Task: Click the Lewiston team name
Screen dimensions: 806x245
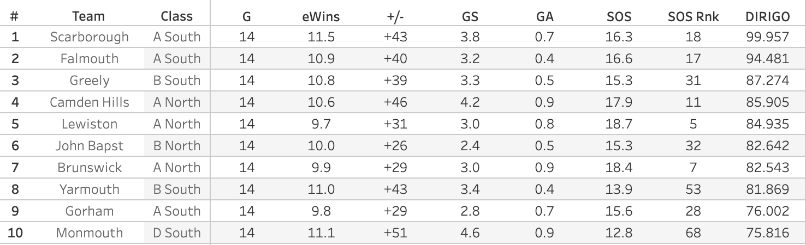Action: click(x=90, y=124)
